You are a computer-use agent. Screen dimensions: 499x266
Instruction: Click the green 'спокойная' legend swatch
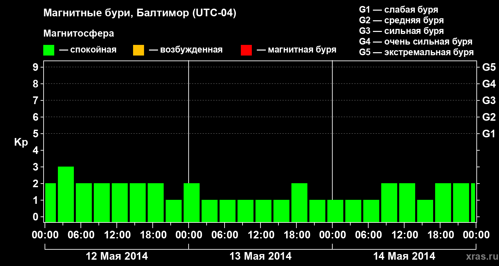[x=49, y=50]
